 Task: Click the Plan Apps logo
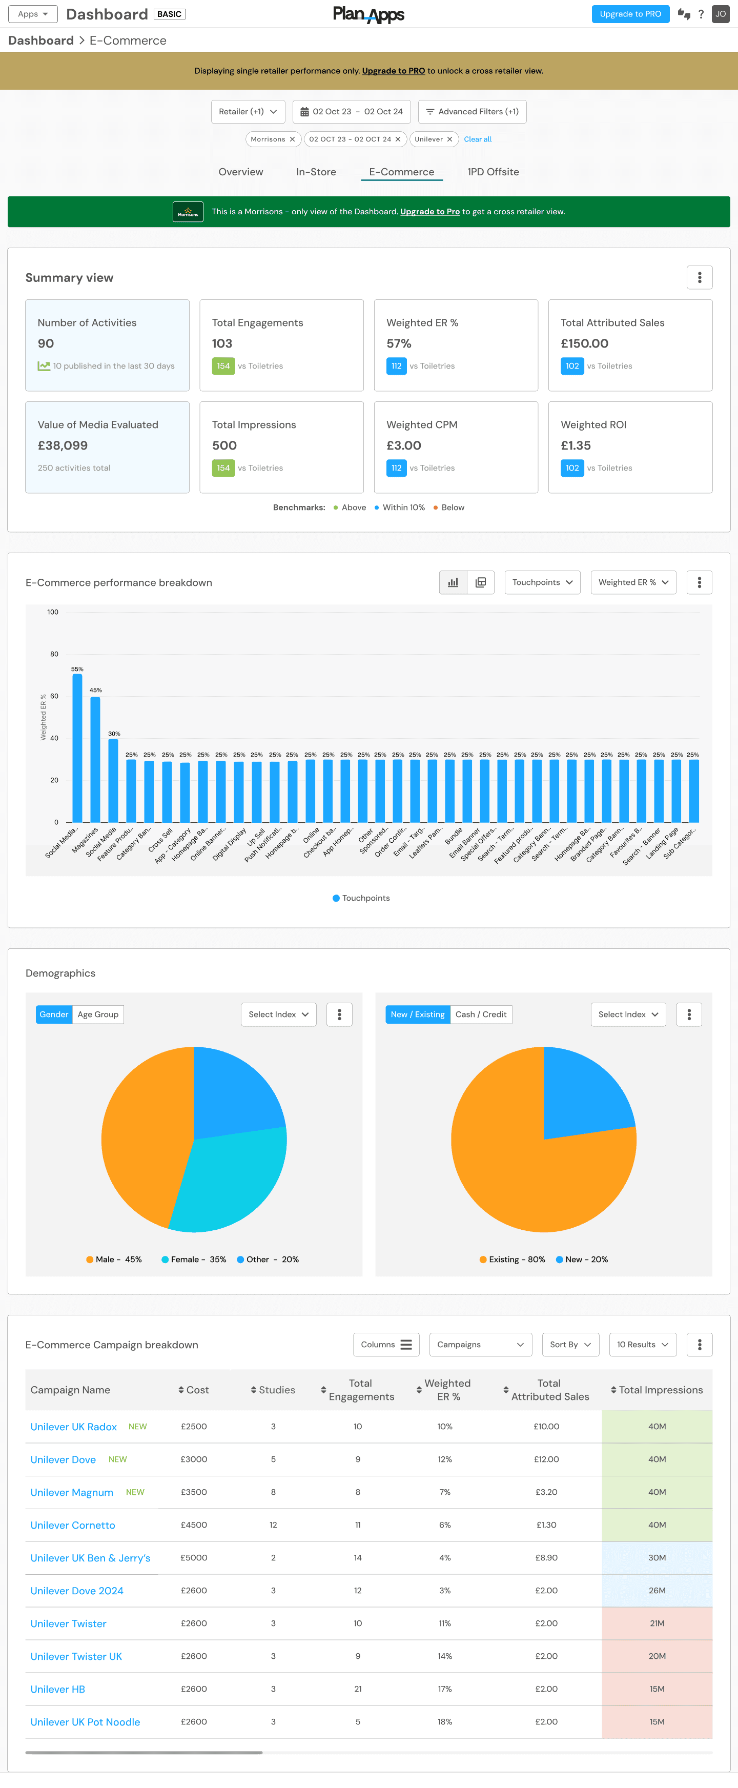pos(368,14)
